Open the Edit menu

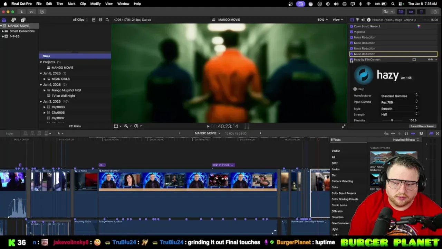pyautogui.click(x=49, y=4)
